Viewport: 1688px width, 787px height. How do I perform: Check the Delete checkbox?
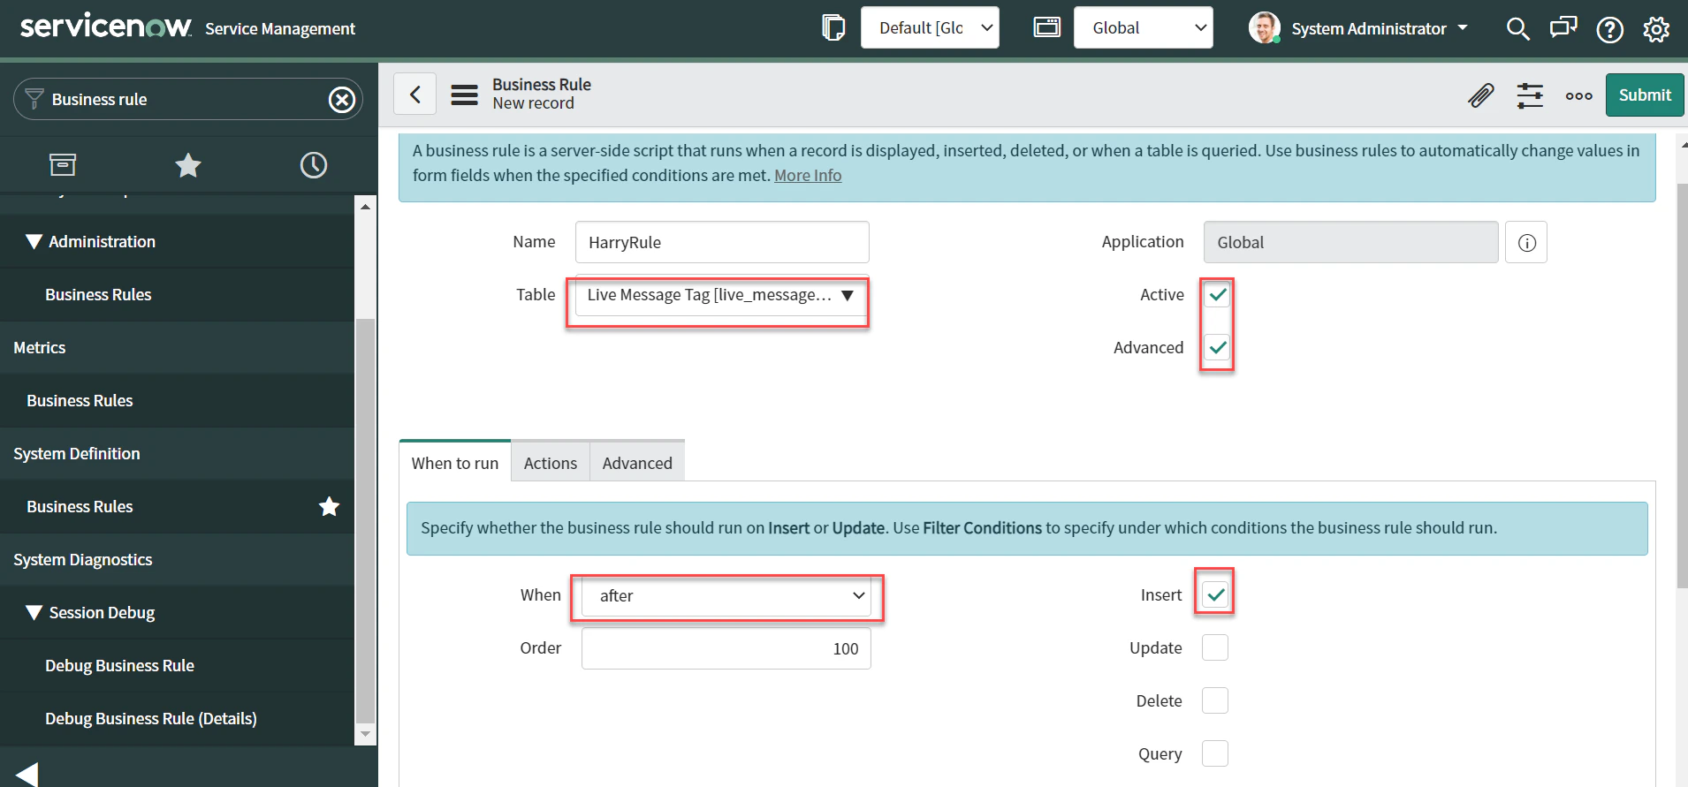1215,700
